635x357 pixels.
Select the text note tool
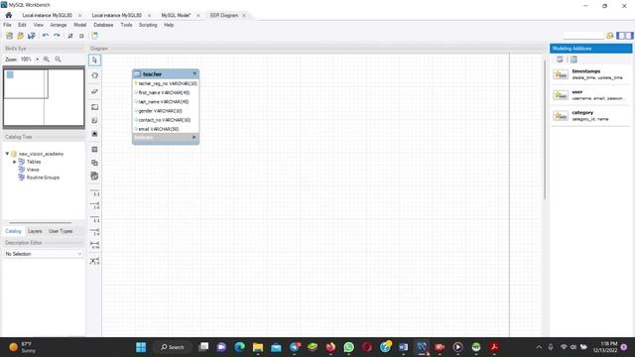[95, 121]
